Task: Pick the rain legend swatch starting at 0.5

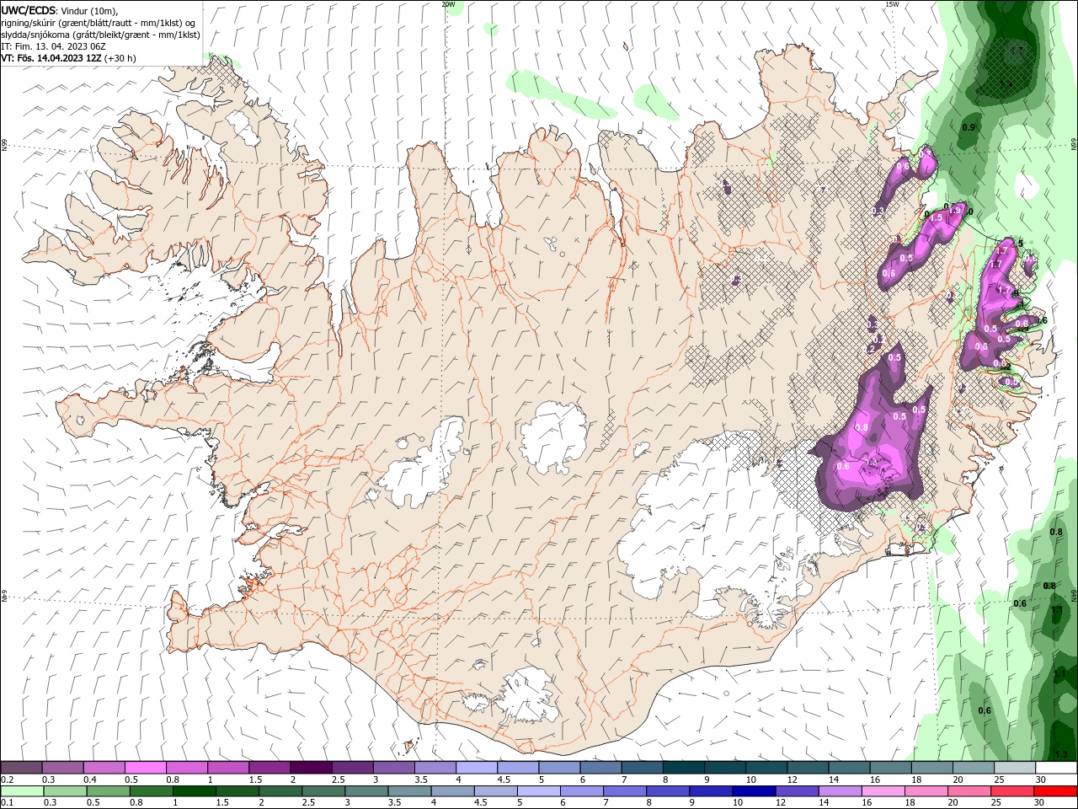Action: pos(108,791)
